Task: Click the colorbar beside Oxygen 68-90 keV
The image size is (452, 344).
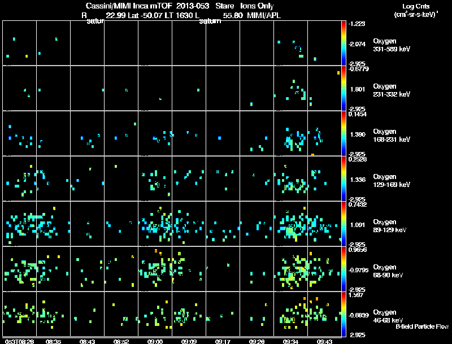Action: (344, 269)
